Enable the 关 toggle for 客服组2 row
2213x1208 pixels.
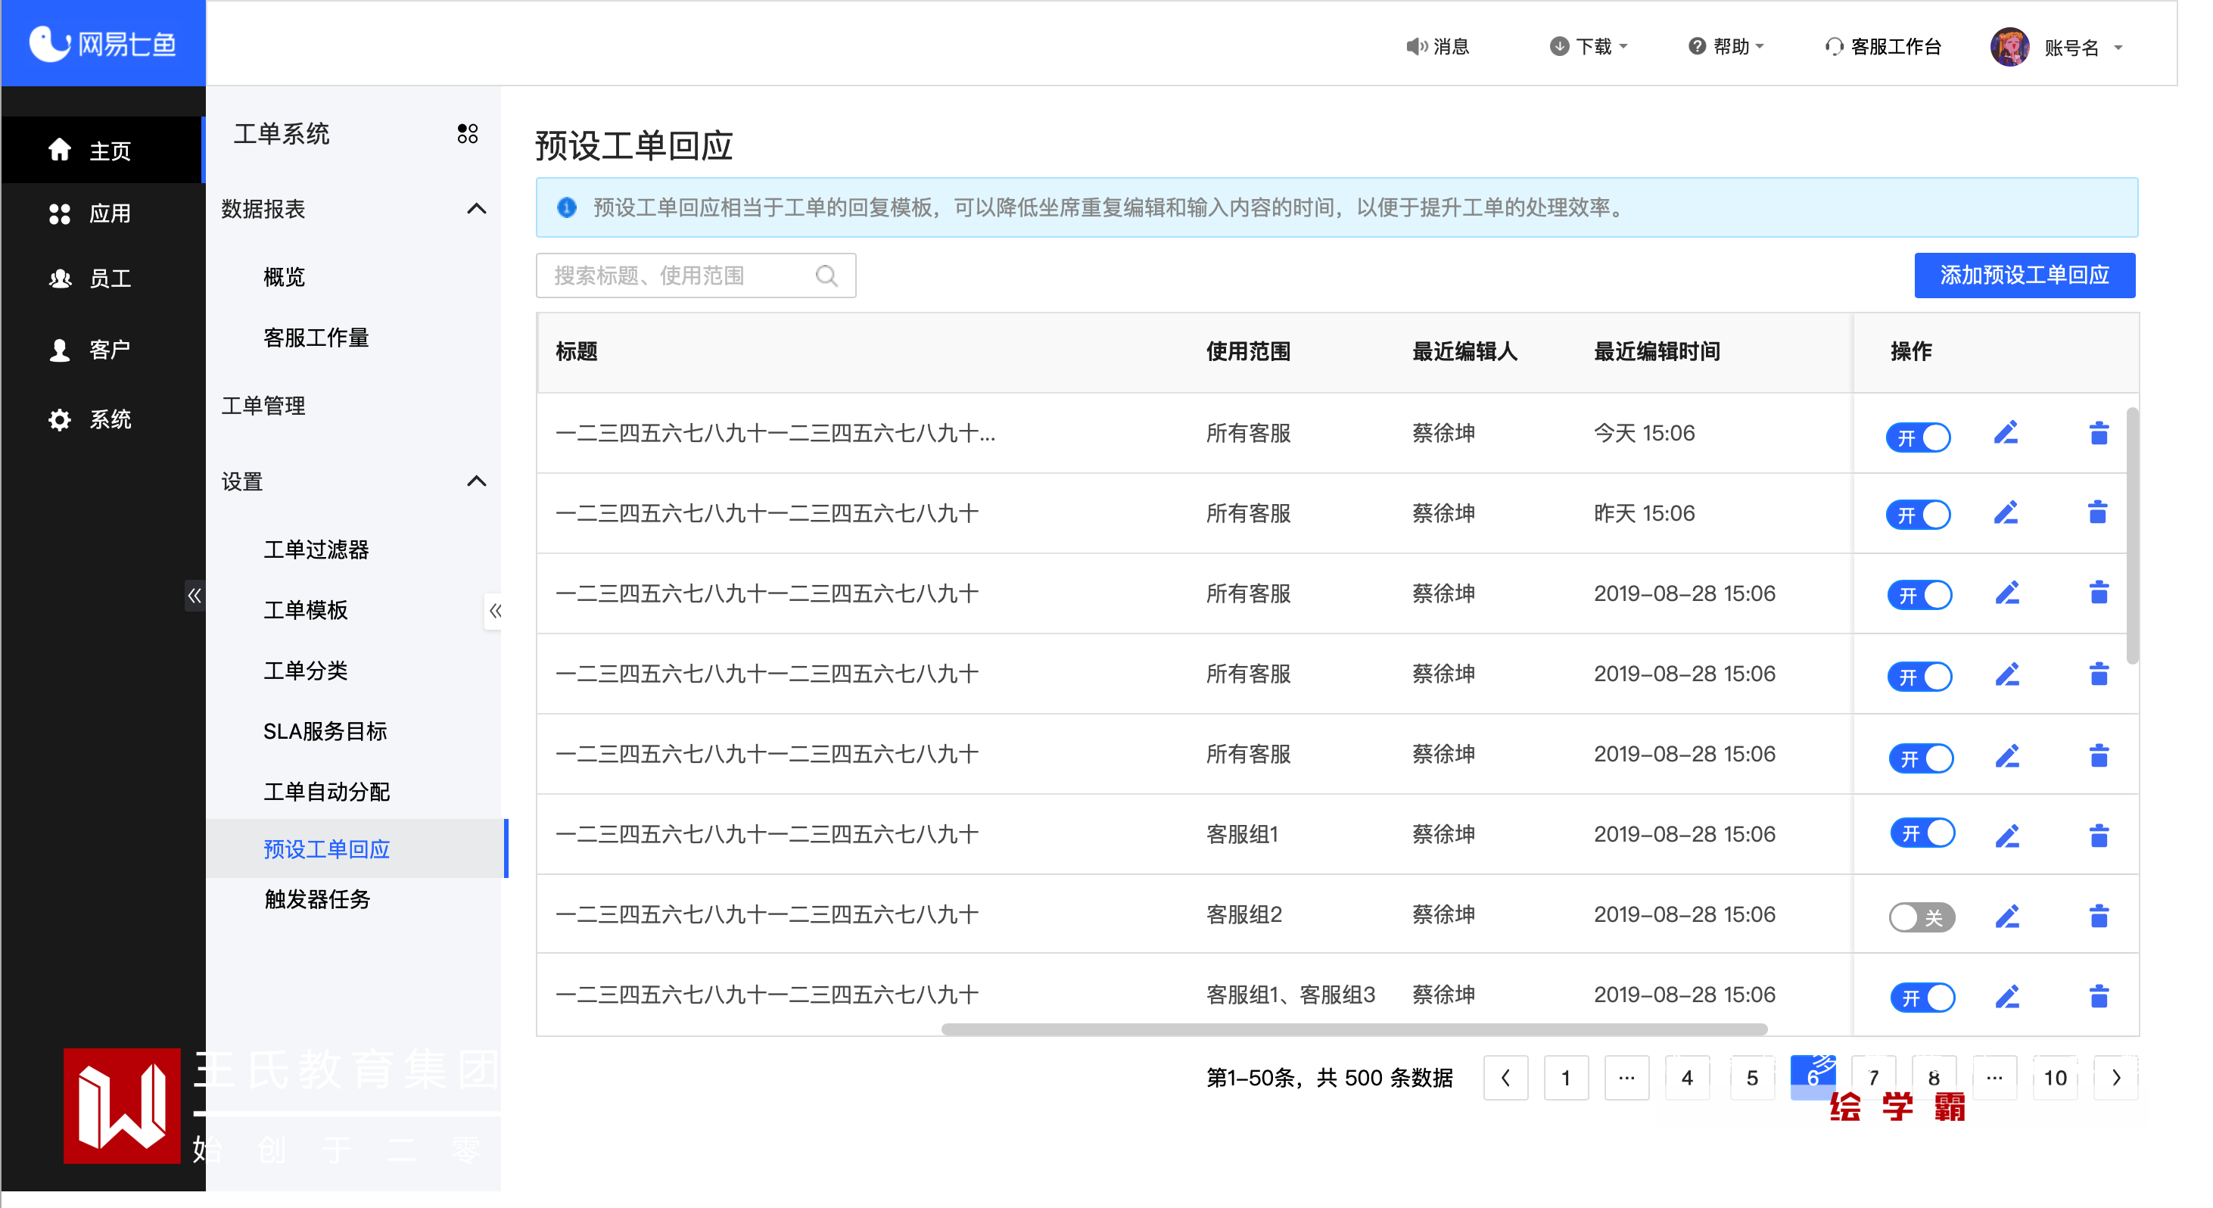(1921, 917)
